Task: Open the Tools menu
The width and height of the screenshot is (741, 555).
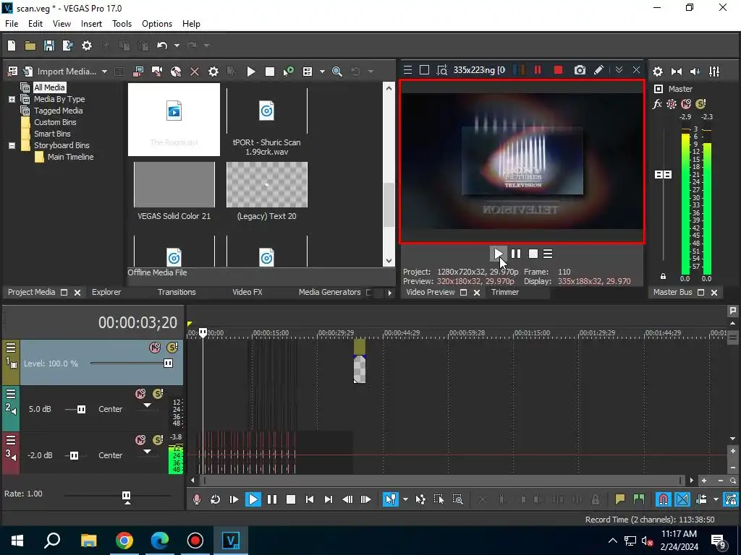Action: 122,24
